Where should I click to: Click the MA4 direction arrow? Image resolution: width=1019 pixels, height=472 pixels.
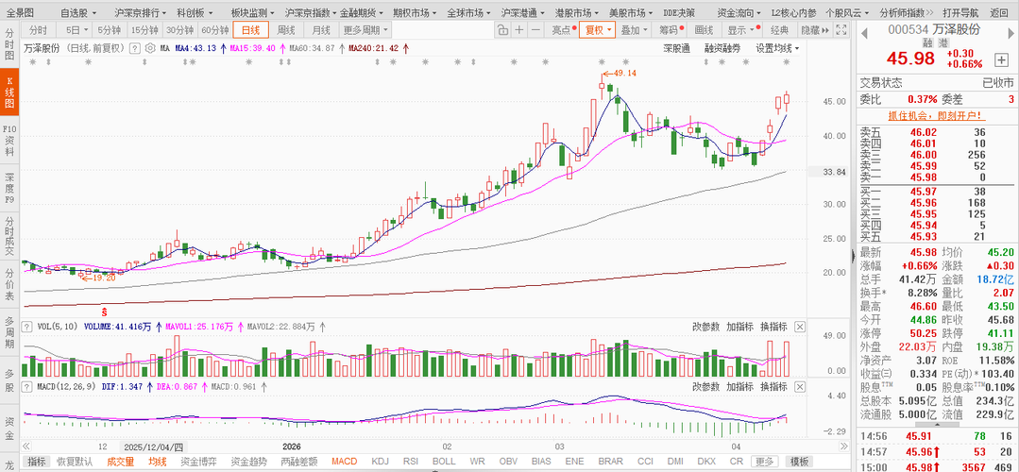tap(223, 48)
